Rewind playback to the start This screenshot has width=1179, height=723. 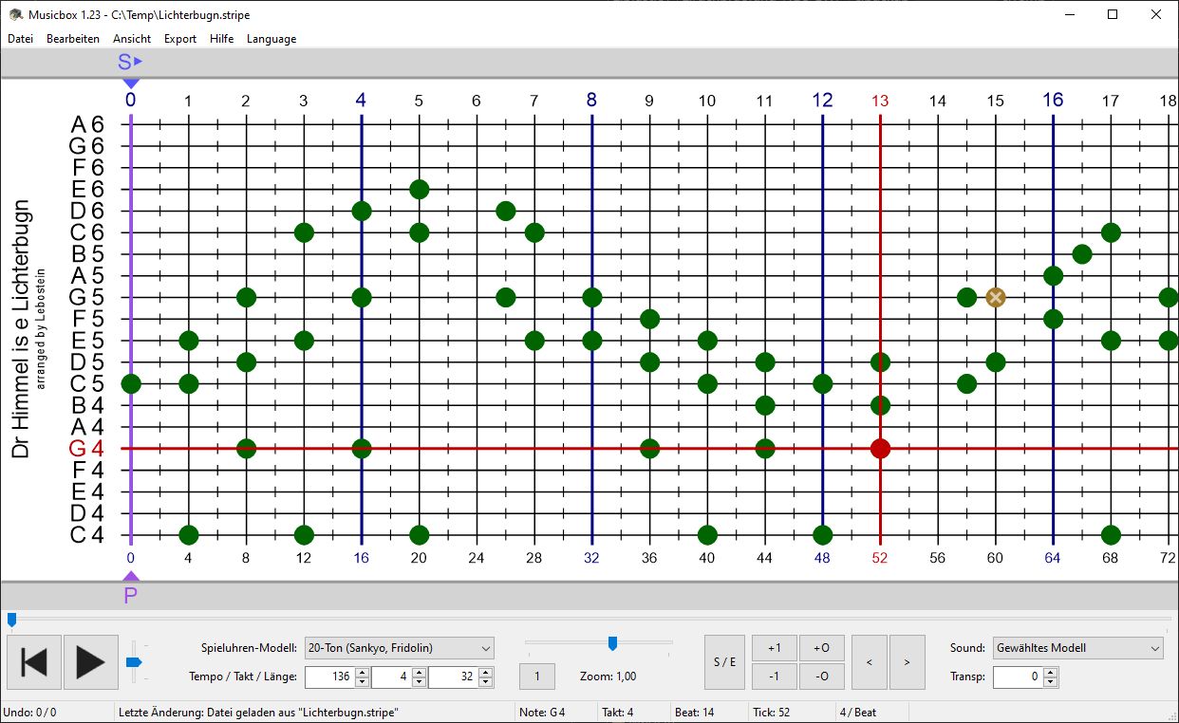[34, 661]
